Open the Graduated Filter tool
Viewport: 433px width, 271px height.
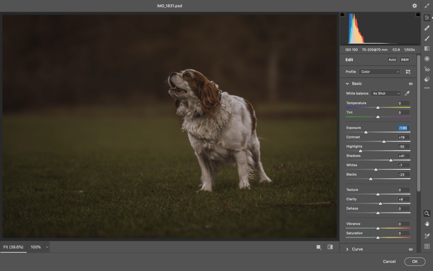427,49
